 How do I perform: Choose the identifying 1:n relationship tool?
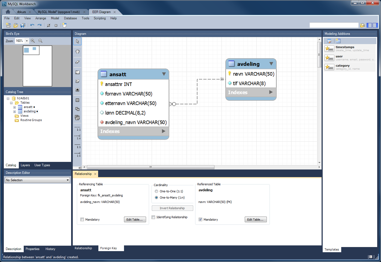click(77, 154)
